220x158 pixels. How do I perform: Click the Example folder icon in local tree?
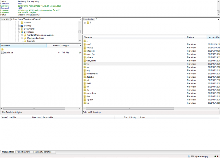click(25, 41)
